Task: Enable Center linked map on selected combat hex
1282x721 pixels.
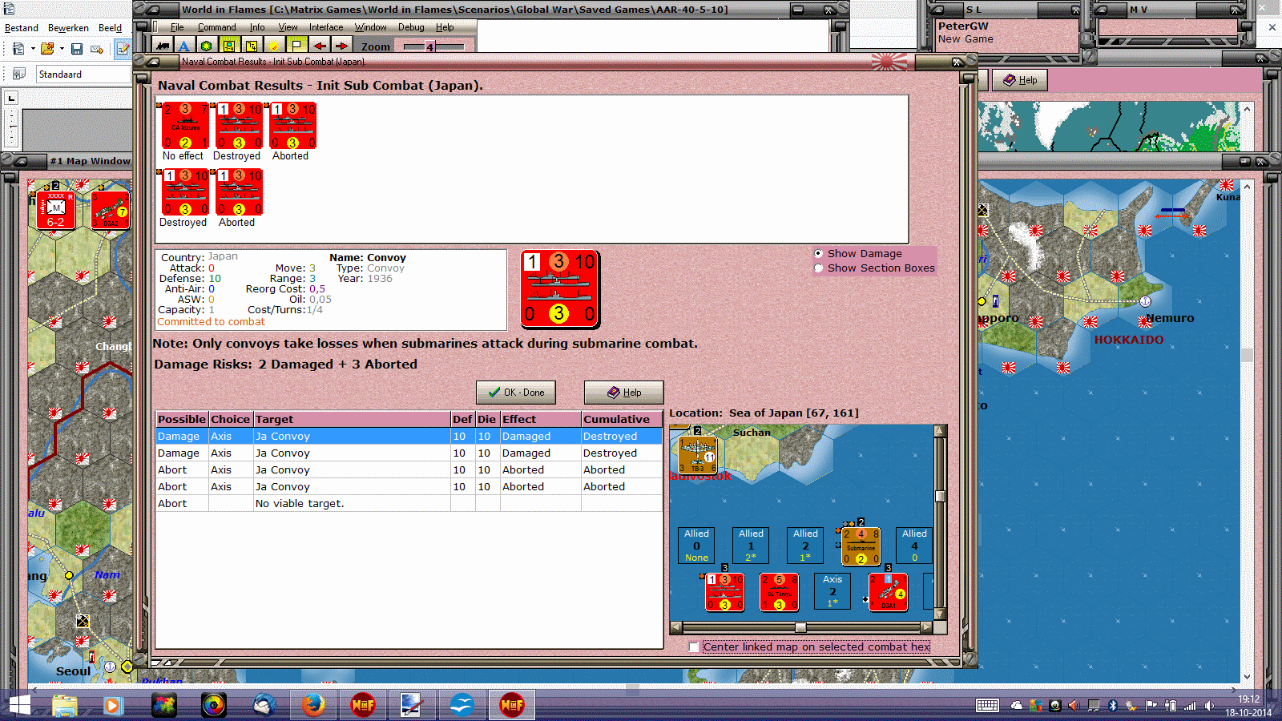Action: [x=694, y=647]
